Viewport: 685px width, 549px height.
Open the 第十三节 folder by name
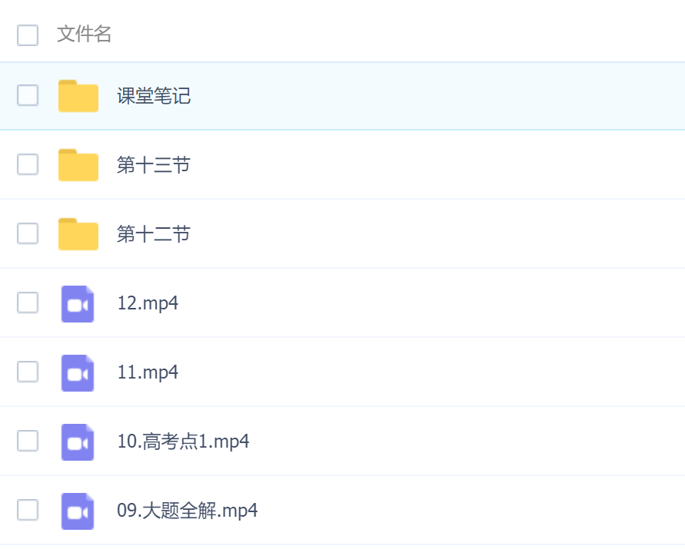[x=153, y=165]
